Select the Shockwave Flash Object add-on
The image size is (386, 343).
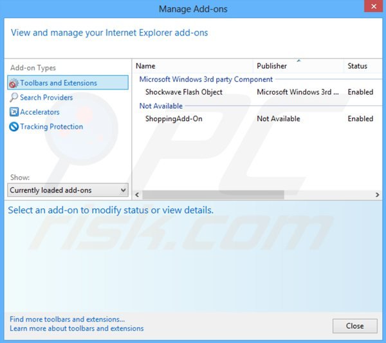coord(183,92)
